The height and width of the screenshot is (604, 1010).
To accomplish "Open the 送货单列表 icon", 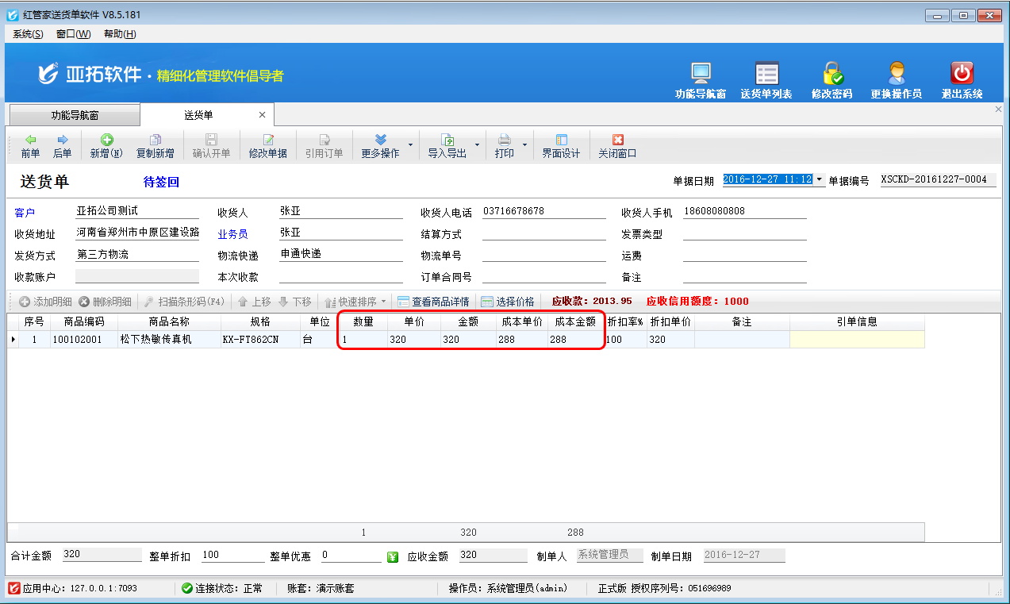I will click(x=766, y=74).
